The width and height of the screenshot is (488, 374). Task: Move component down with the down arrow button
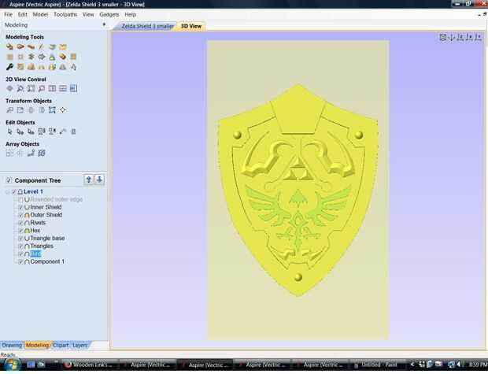pos(99,180)
